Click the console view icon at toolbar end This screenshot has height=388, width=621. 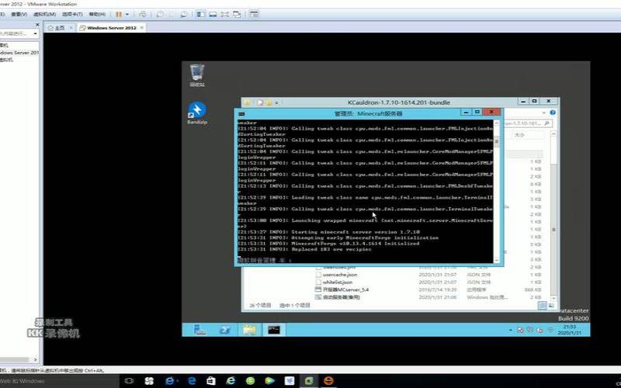tap(254, 14)
